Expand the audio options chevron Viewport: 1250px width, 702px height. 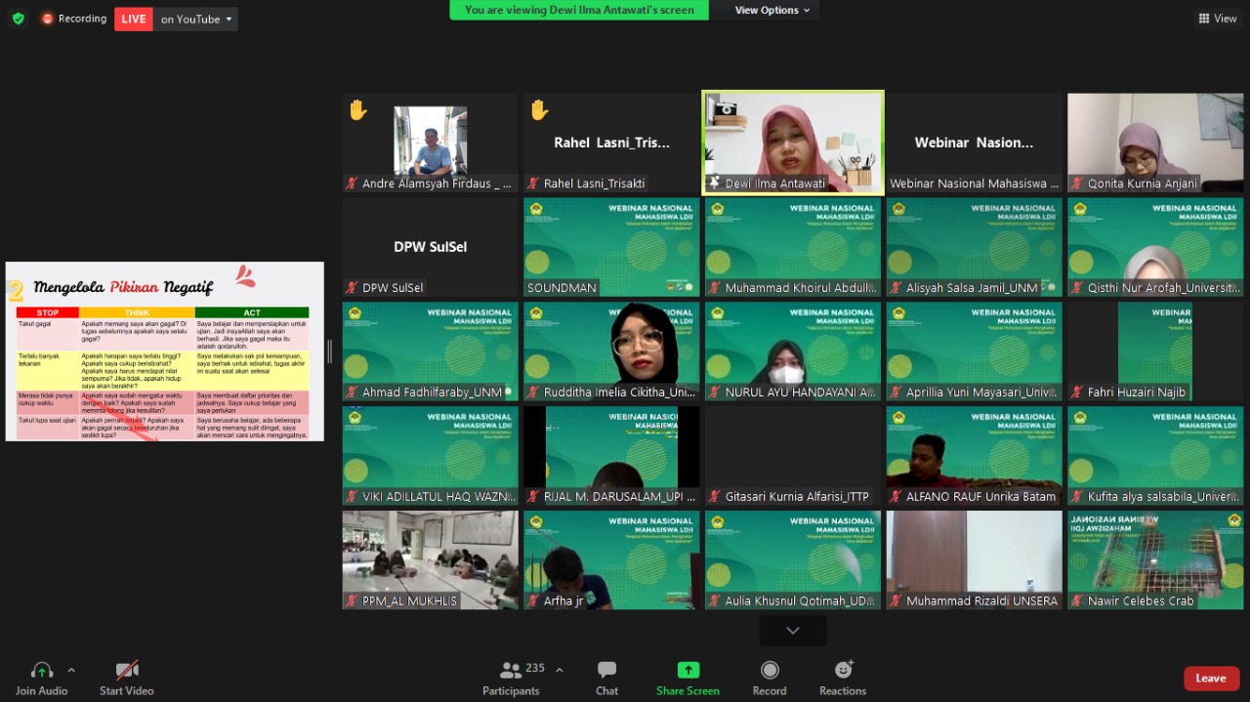click(x=71, y=670)
